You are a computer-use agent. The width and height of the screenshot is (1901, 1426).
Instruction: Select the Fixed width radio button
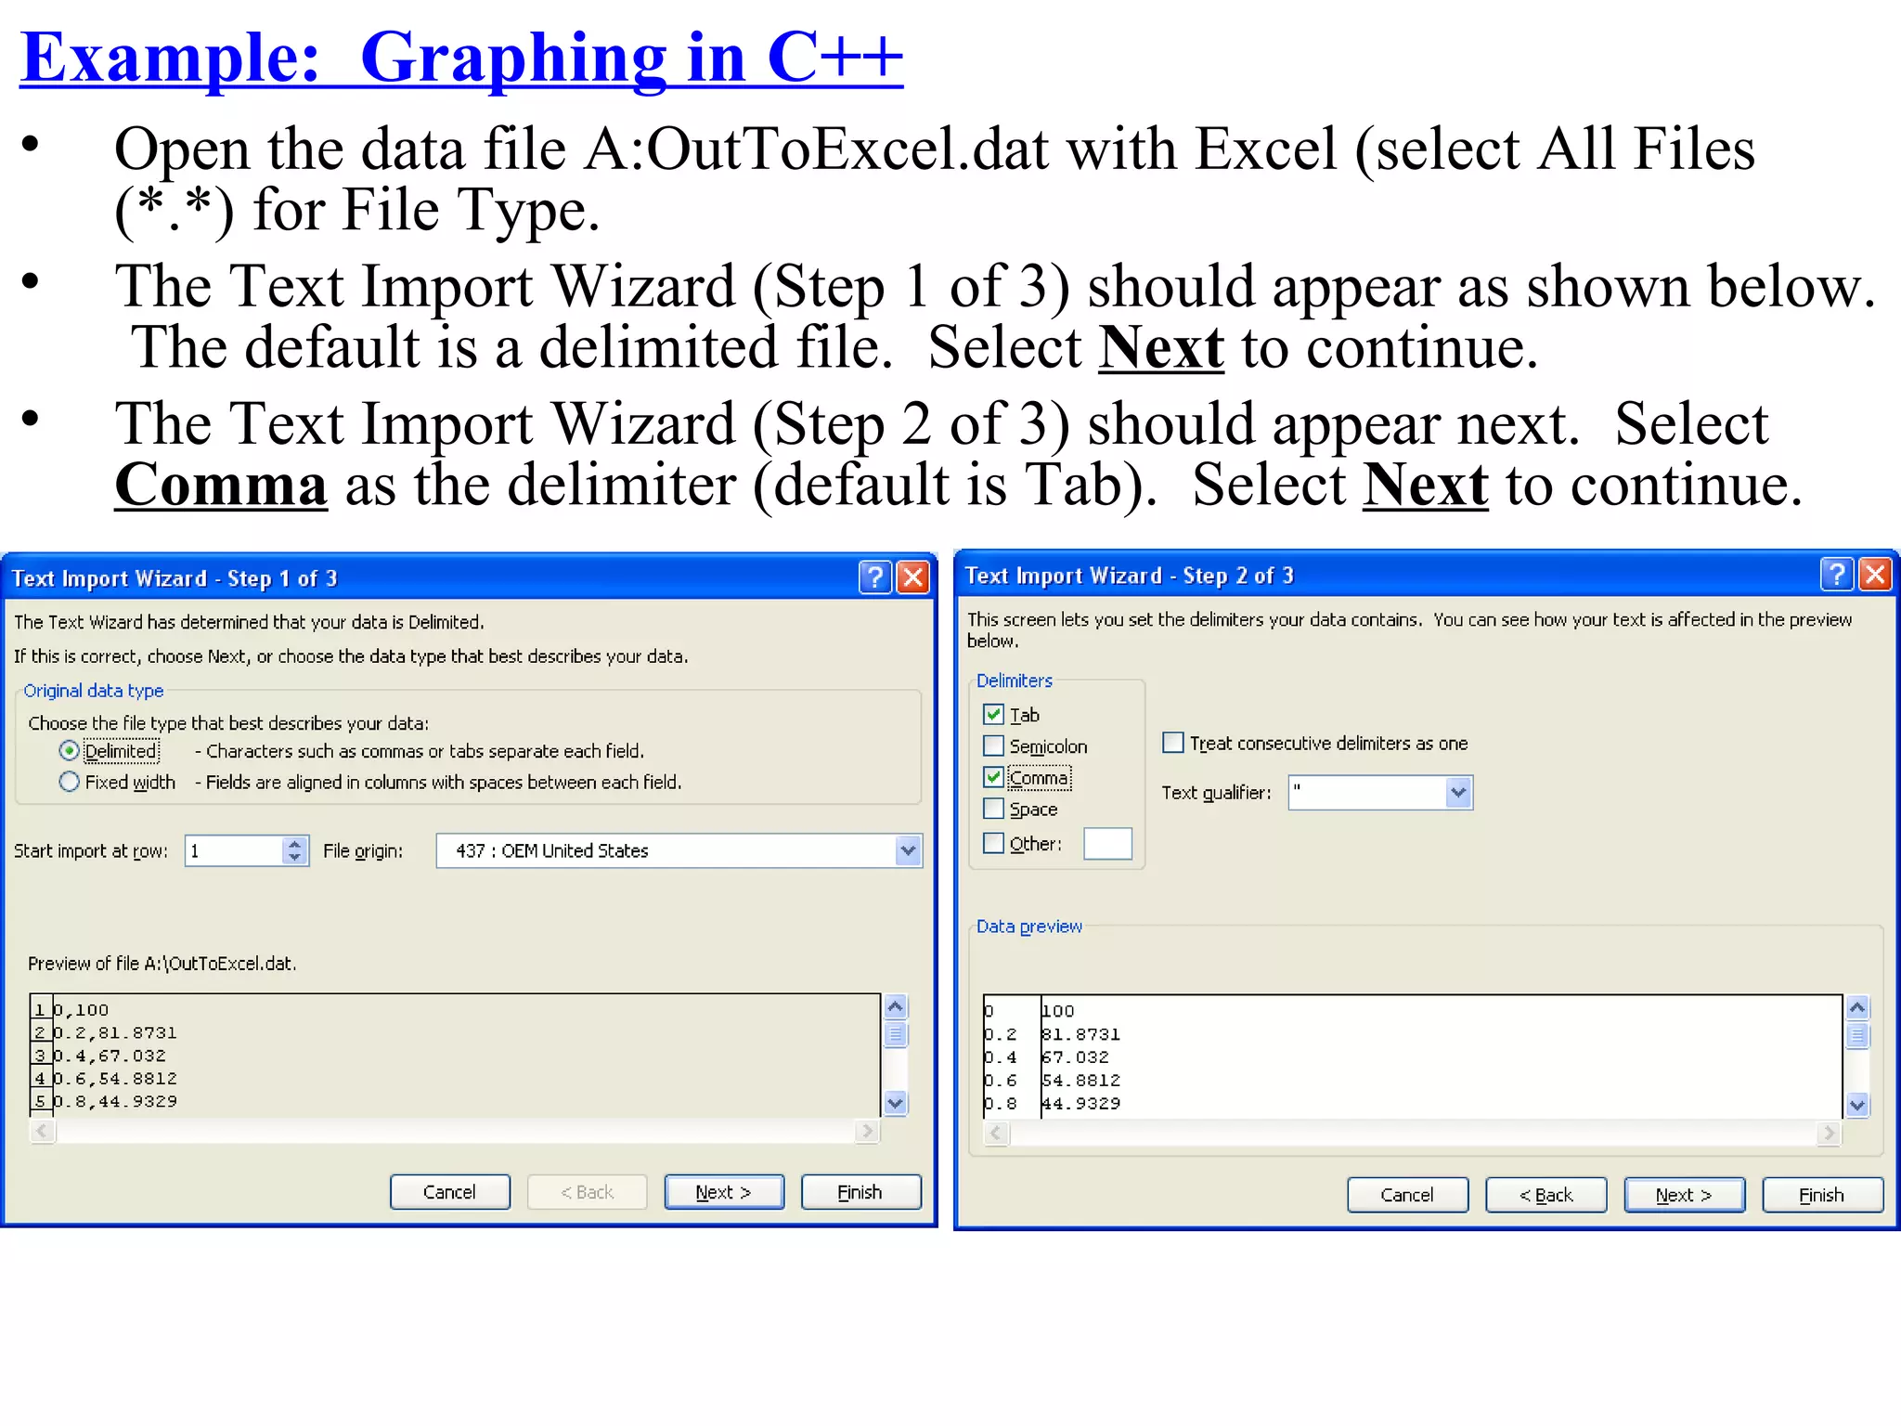tap(69, 782)
